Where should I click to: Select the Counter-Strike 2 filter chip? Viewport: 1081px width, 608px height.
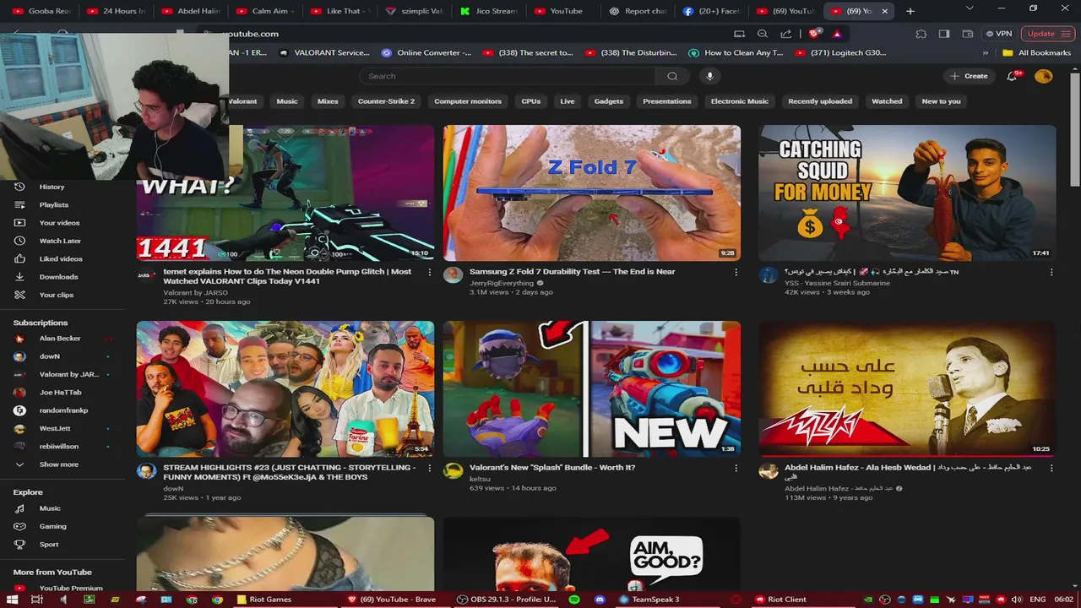386,101
